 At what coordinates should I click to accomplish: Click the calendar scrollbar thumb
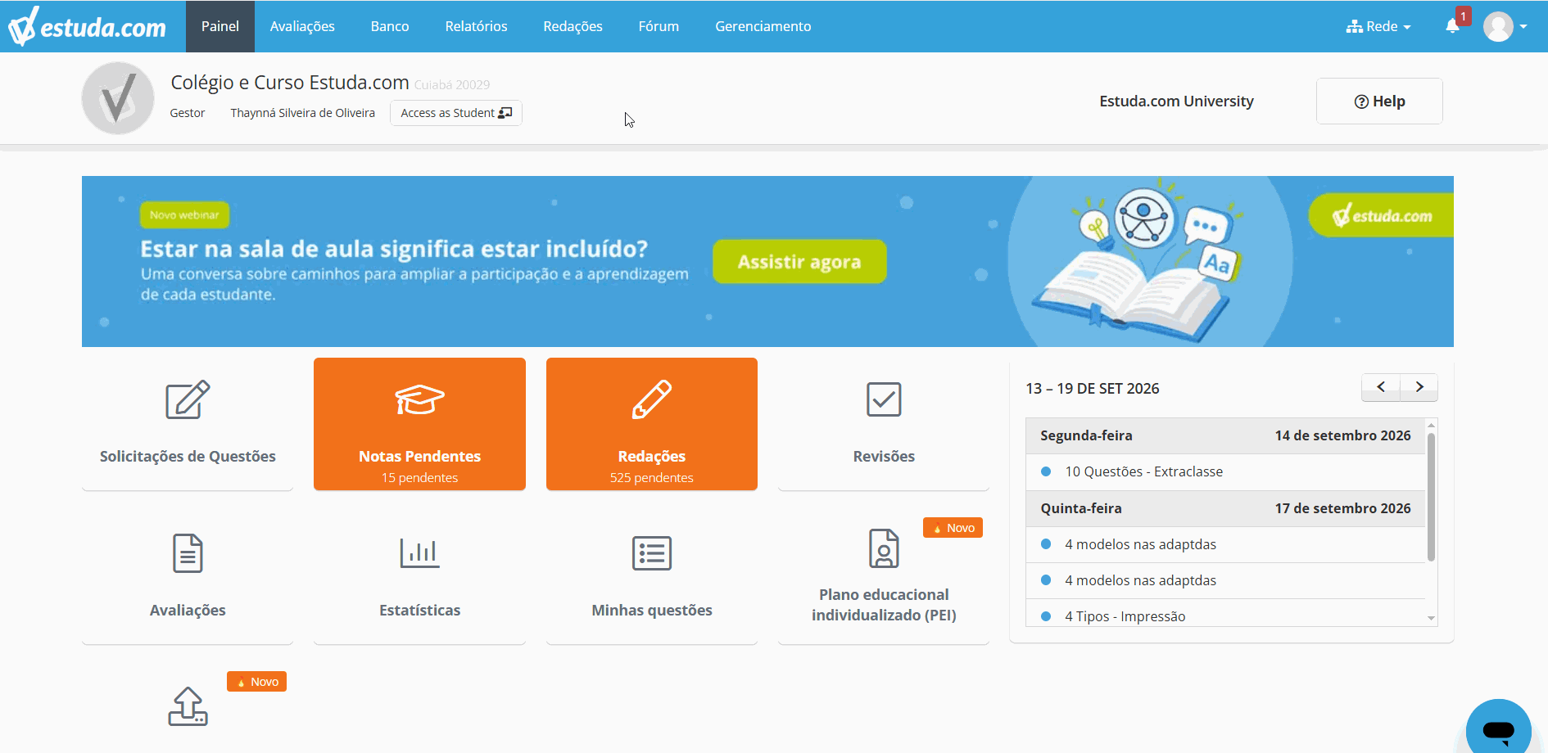pyautogui.click(x=1432, y=497)
